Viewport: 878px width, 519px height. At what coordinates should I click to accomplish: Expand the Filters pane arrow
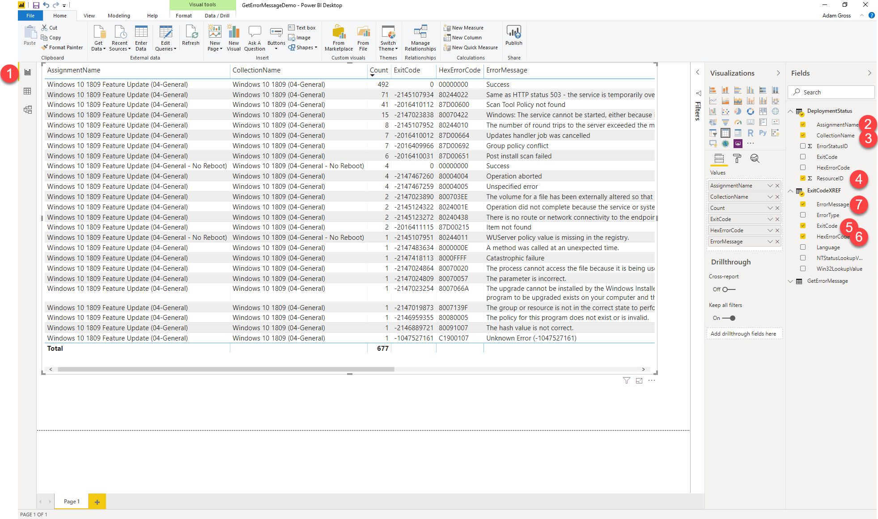[698, 72]
